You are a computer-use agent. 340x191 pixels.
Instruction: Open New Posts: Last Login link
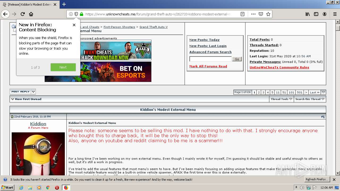pos(208,46)
